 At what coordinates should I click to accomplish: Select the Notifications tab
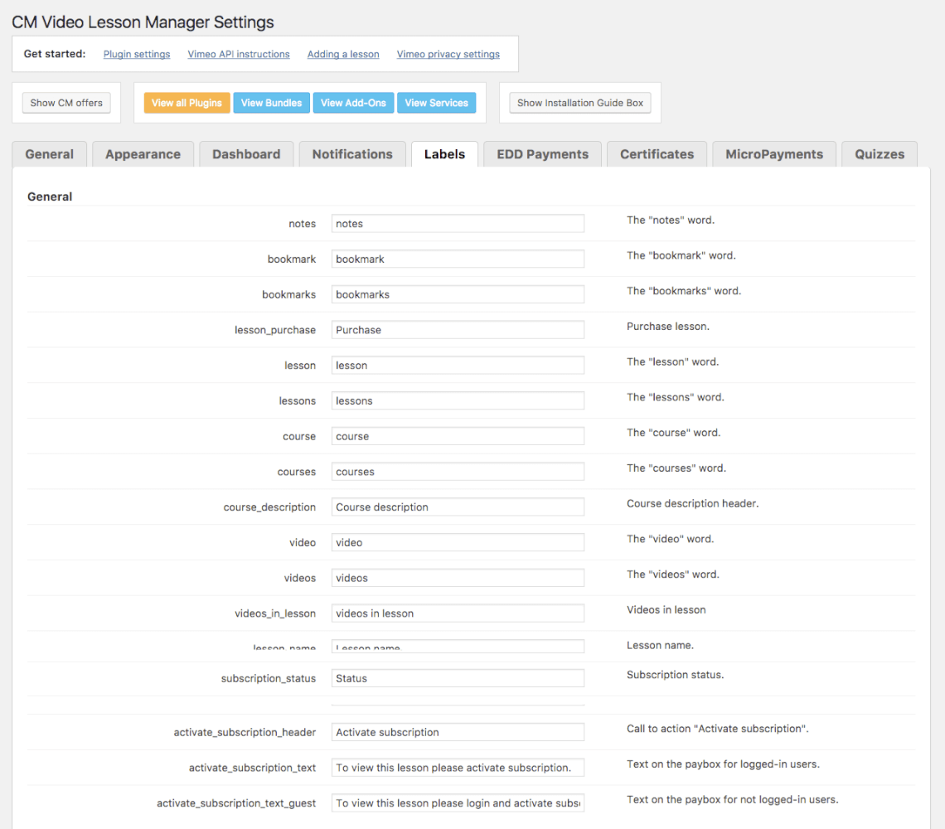click(x=352, y=154)
